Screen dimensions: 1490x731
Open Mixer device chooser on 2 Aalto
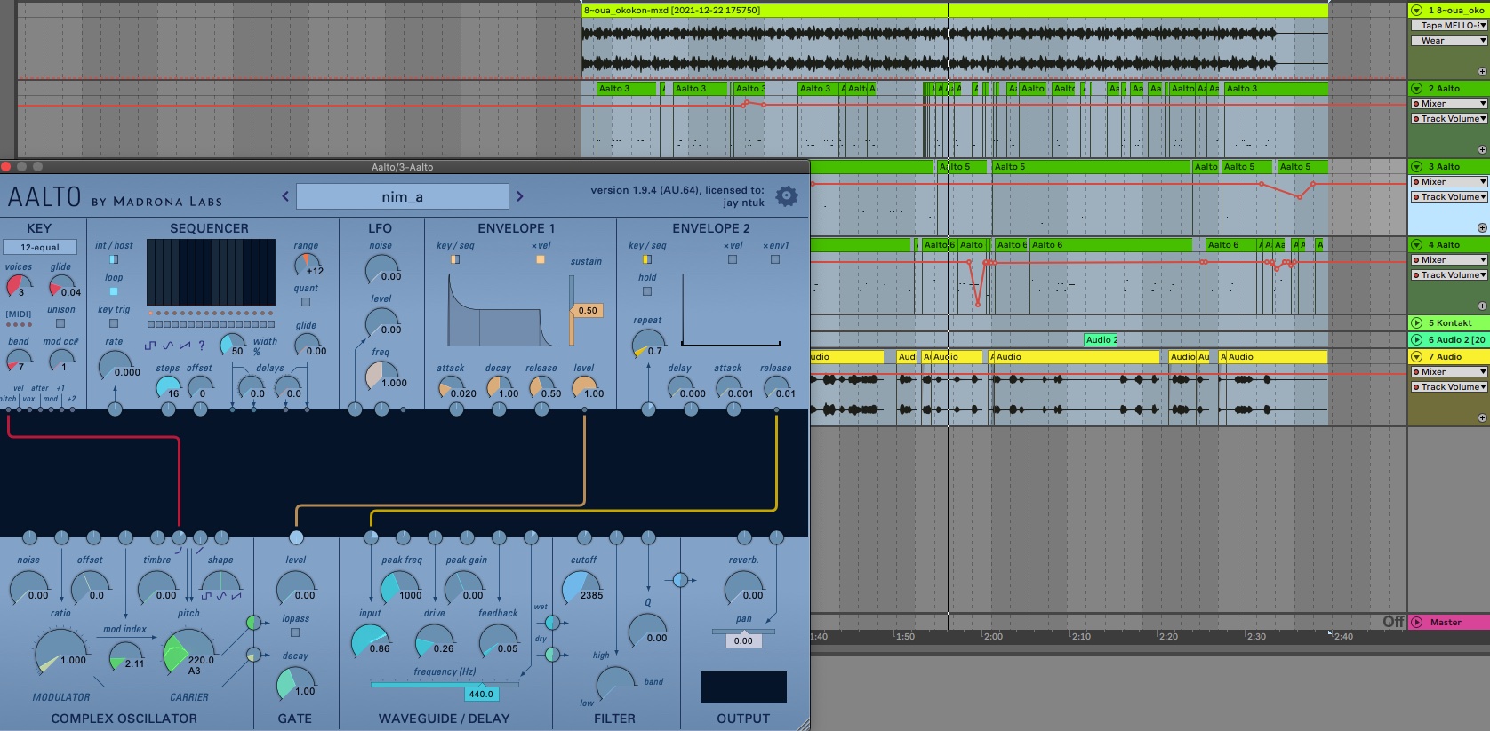click(1449, 104)
